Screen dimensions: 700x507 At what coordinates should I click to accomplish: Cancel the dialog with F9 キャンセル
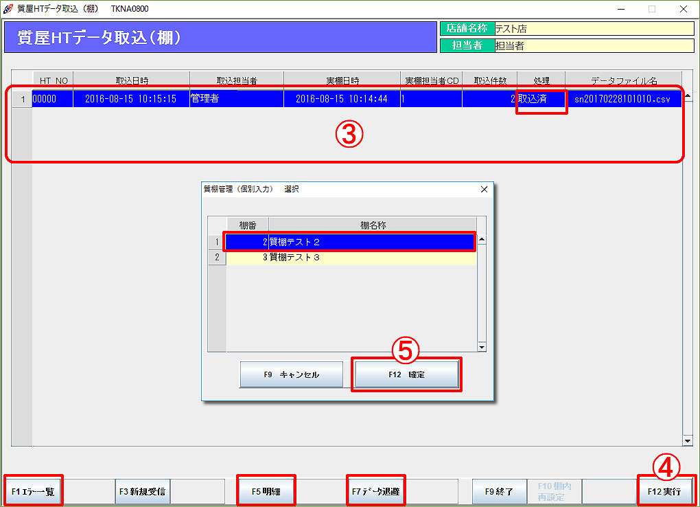tap(292, 374)
